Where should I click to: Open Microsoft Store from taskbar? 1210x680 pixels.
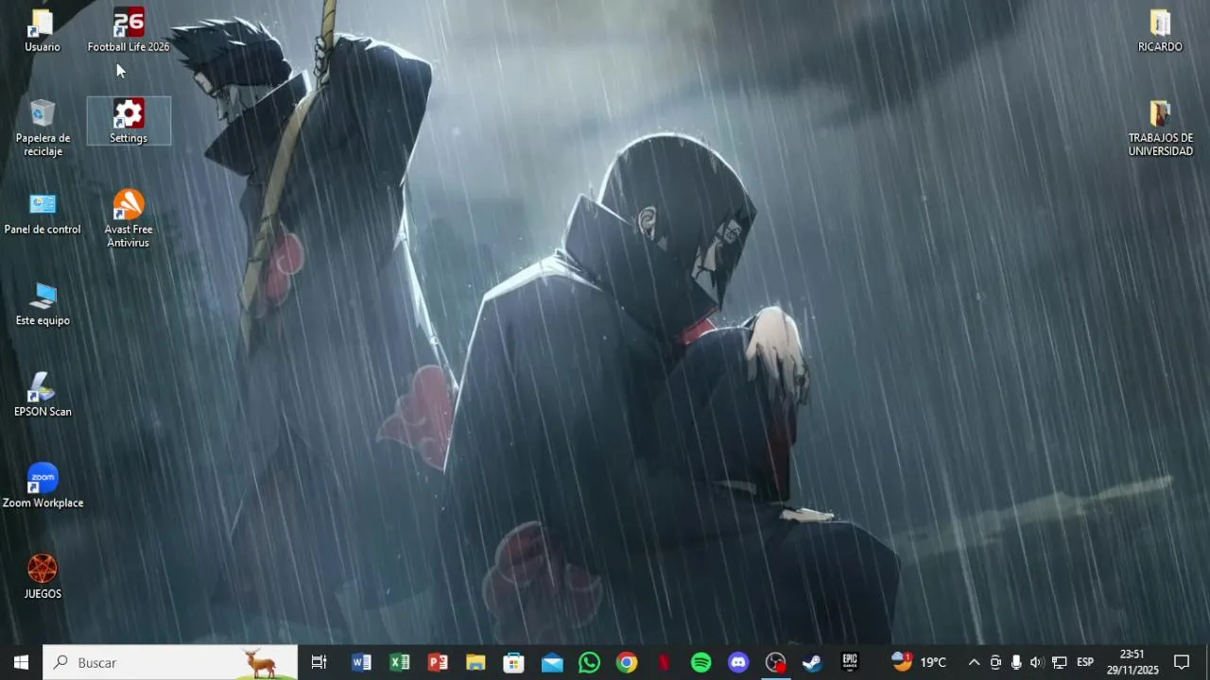[513, 662]
